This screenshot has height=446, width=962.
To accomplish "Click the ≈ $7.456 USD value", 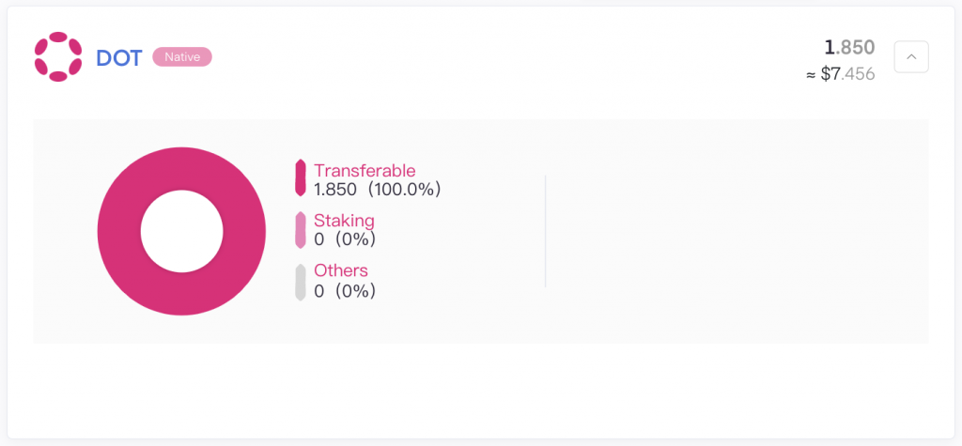I will click(x=841, y=74).
